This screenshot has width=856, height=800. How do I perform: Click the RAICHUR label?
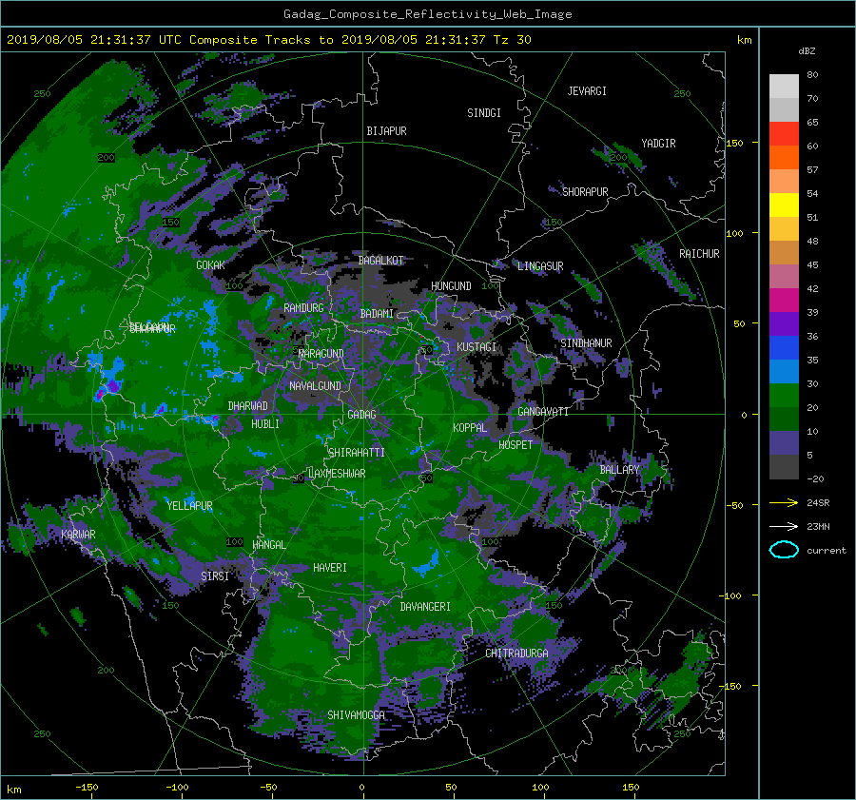699,254
